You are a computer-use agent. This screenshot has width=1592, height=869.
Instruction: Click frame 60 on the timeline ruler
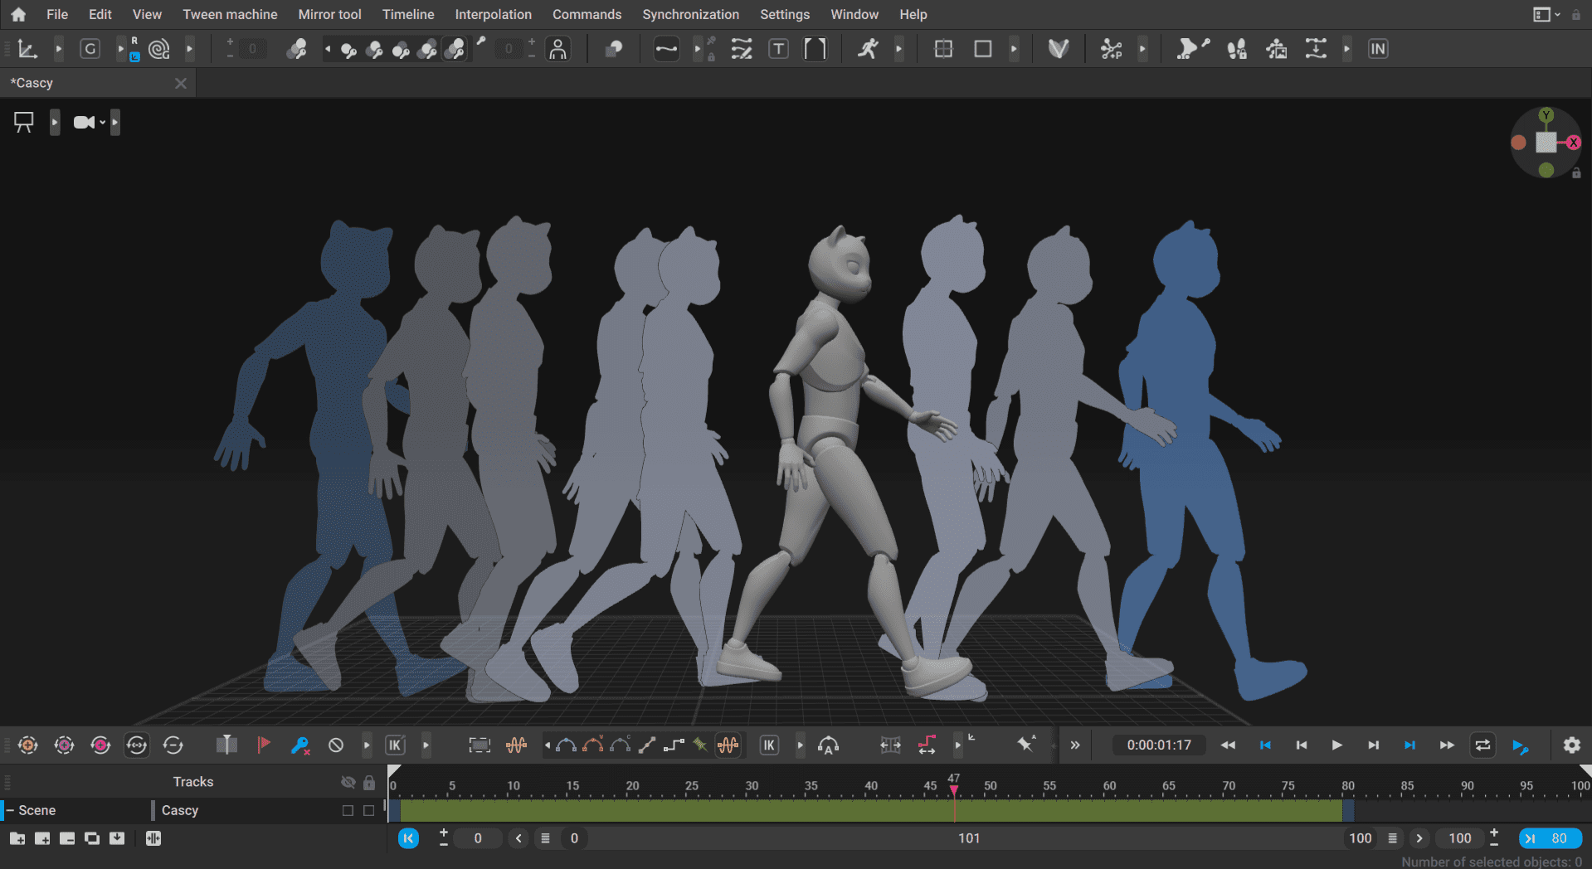[x=1109, y=785]
